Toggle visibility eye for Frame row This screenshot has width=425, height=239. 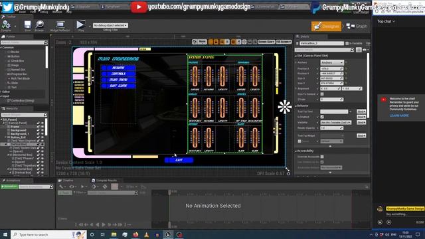coord(42,127)
